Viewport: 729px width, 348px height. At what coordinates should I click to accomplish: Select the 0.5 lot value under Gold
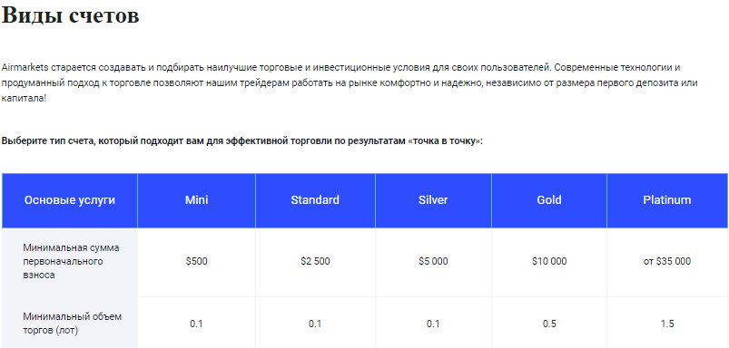click(549, 324)
